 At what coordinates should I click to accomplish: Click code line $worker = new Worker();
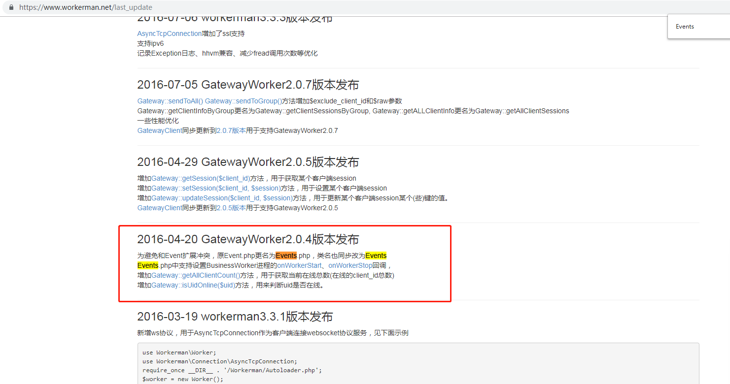[x=183, y=379]
